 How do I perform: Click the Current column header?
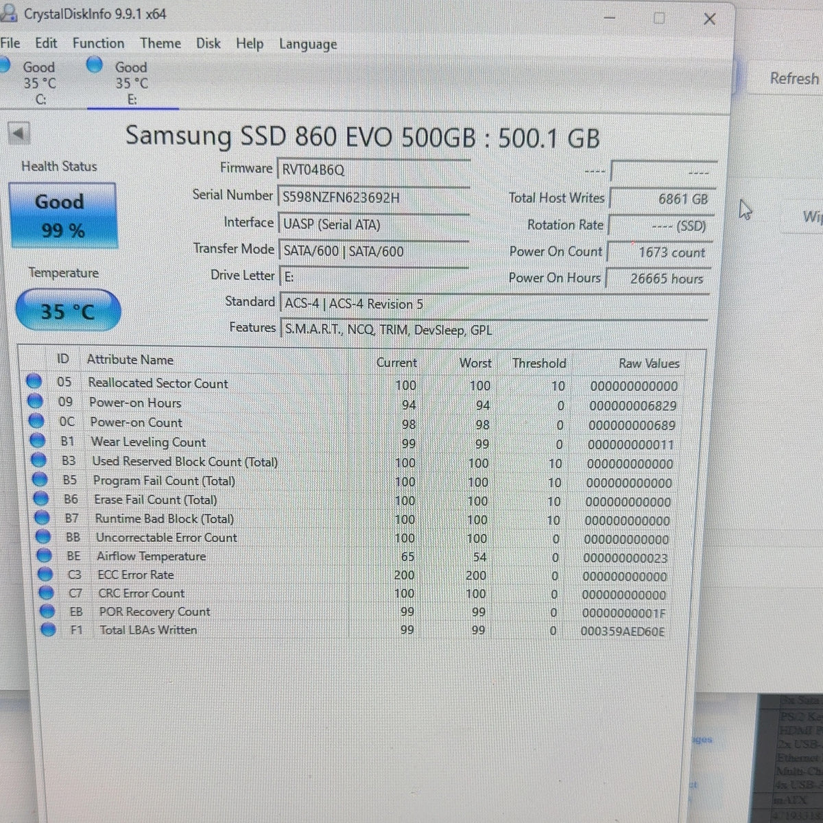click(396, 362)
